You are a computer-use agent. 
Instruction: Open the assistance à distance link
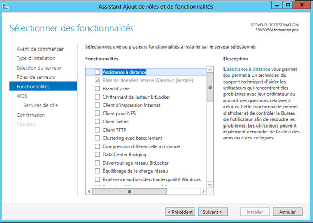coord(248,69)
